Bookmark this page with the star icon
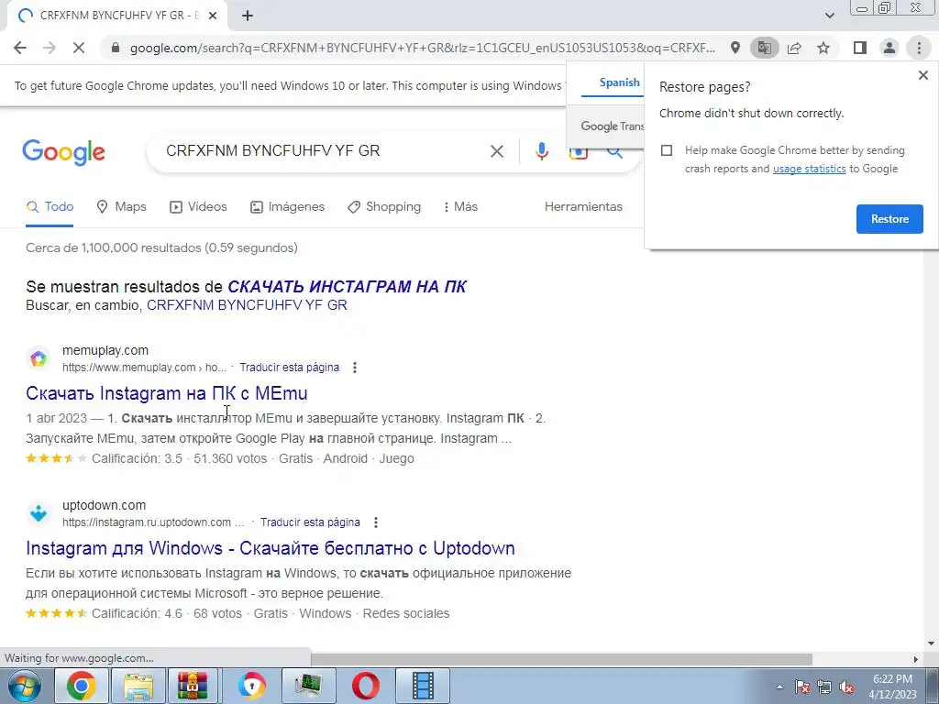 (823, 48)
